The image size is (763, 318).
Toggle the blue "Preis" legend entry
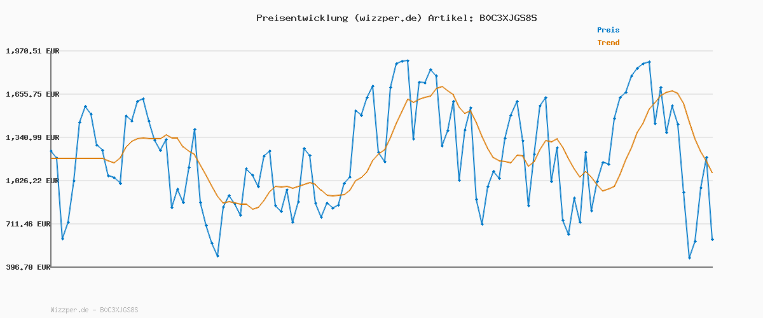pyautogui.click(x=608, y=30)
